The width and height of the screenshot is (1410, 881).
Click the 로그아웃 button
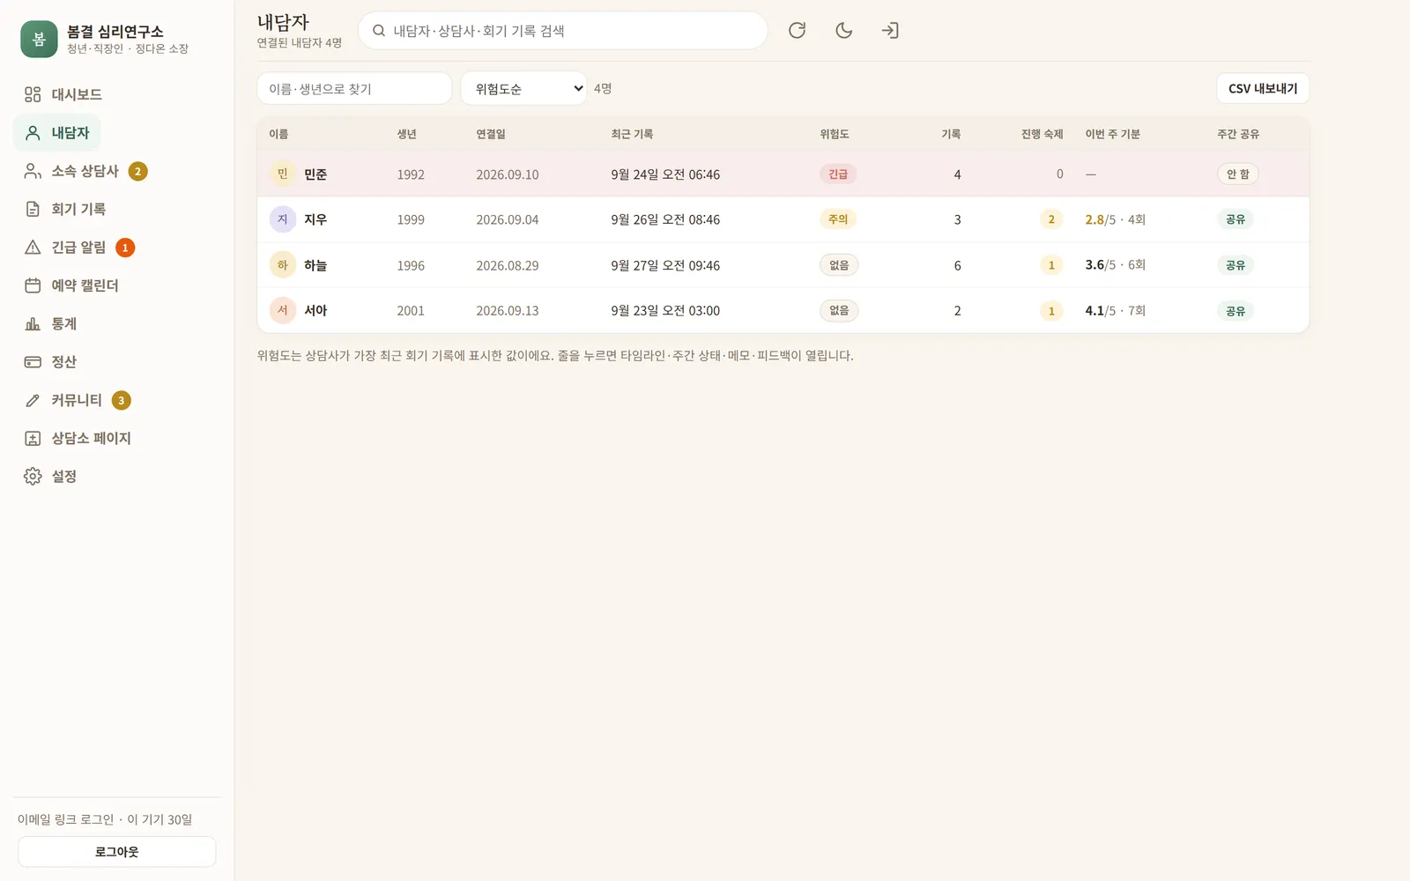point(117,852)
